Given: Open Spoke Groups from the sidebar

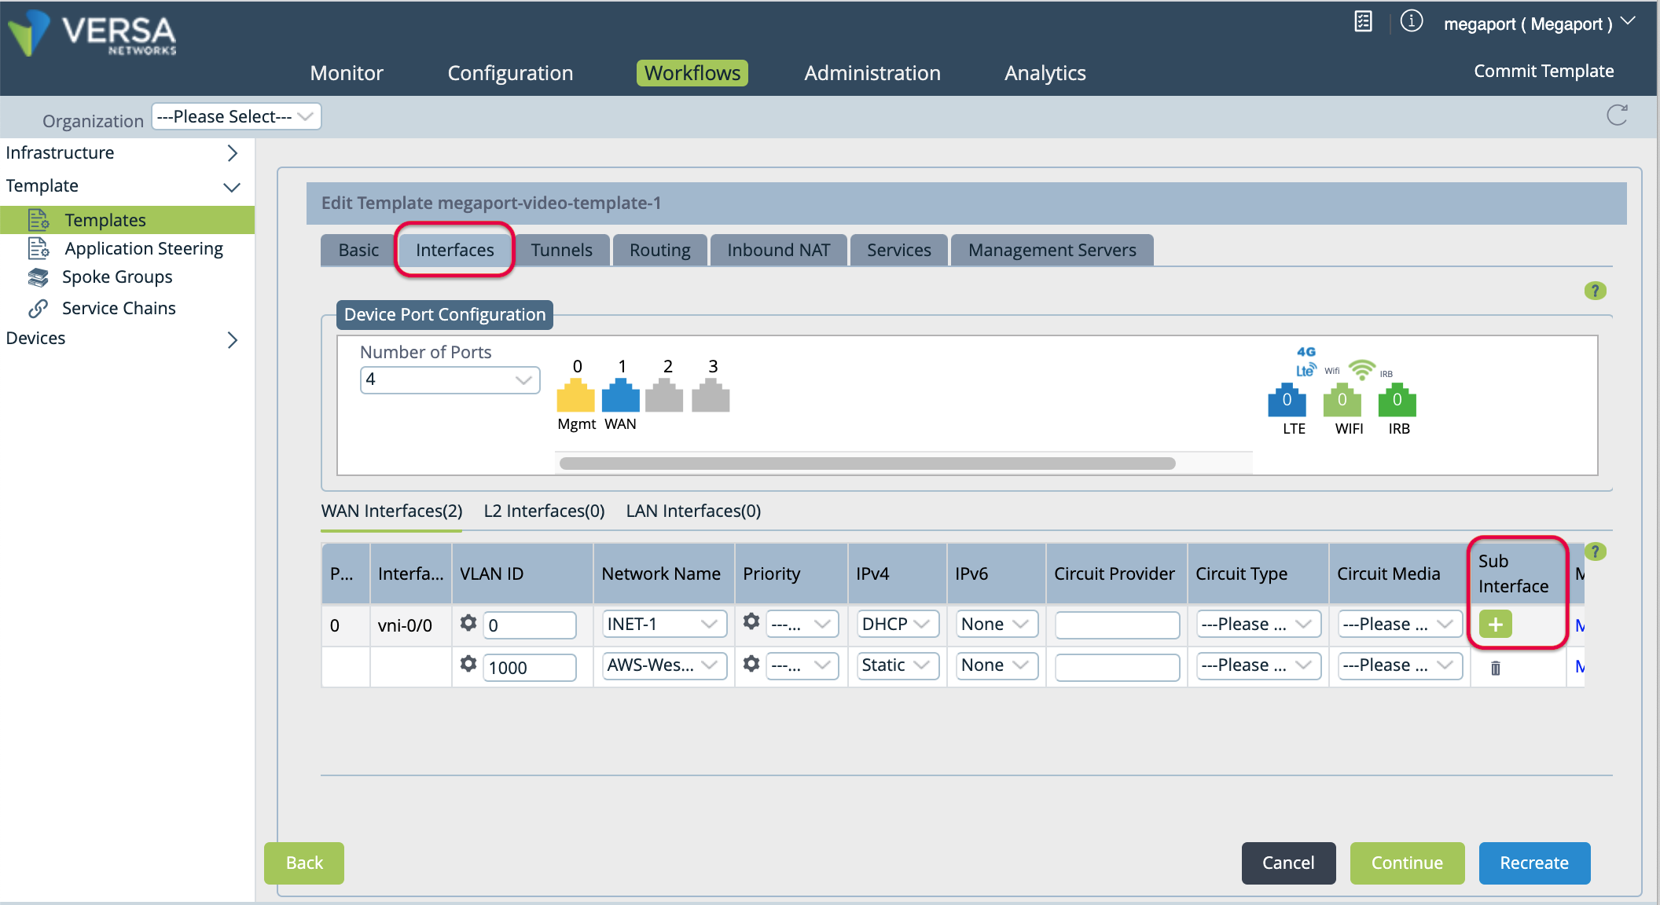Looking at the screenshot, I should point(117,277).
